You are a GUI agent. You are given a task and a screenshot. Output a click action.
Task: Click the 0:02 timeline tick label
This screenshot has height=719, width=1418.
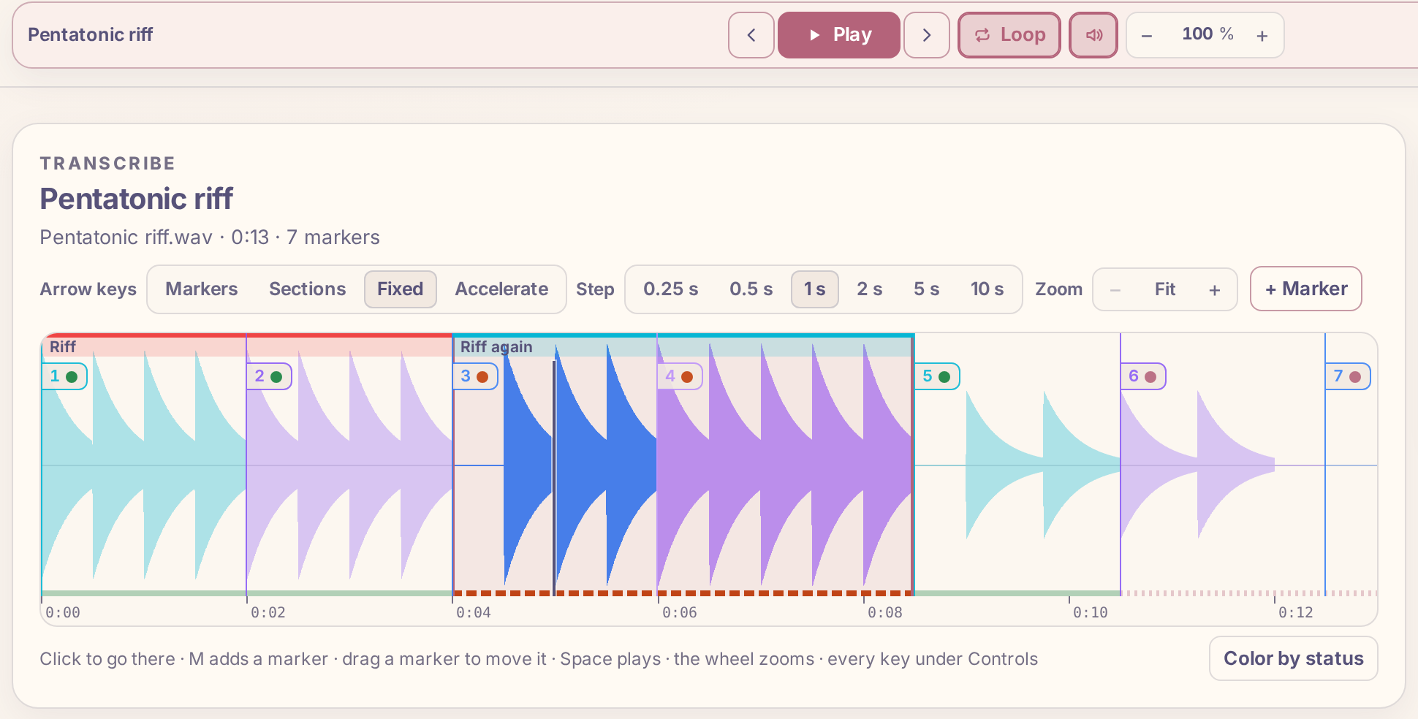pos(268,612)
